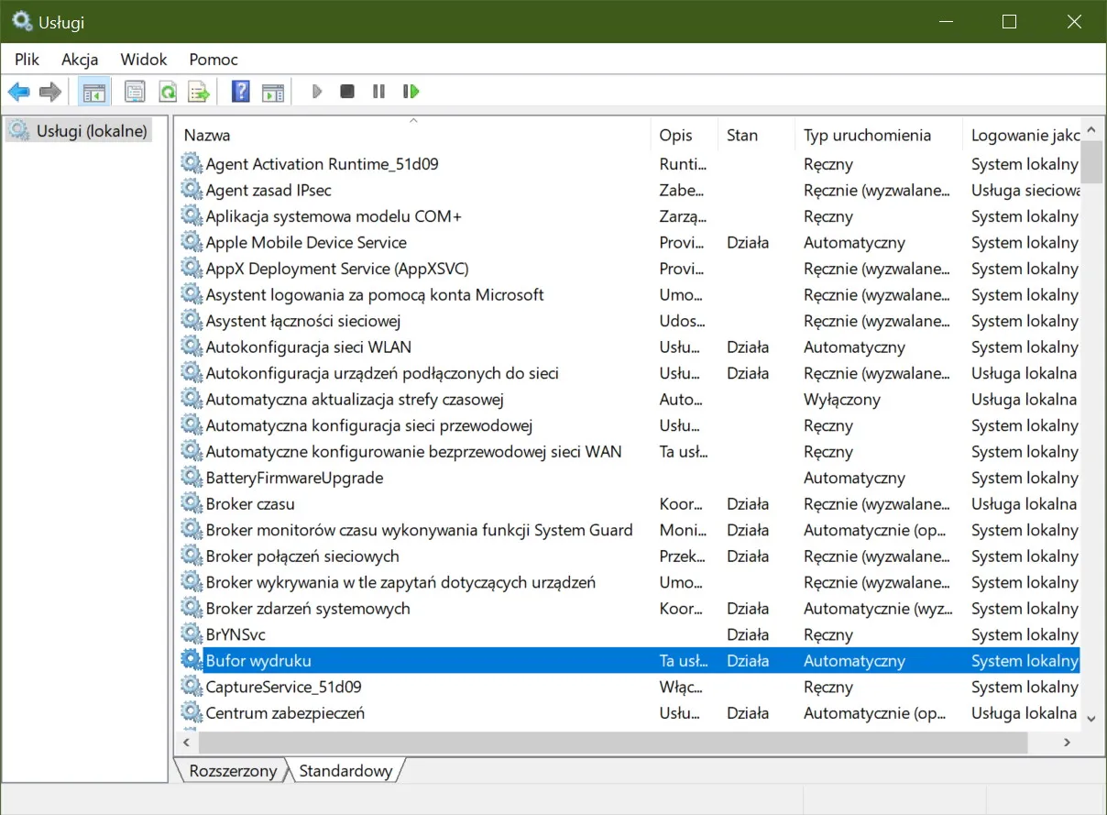The width and height of the screenshot is (1107, 815).
Task: Click the Help question mark icon
Action: click(239, 91)
